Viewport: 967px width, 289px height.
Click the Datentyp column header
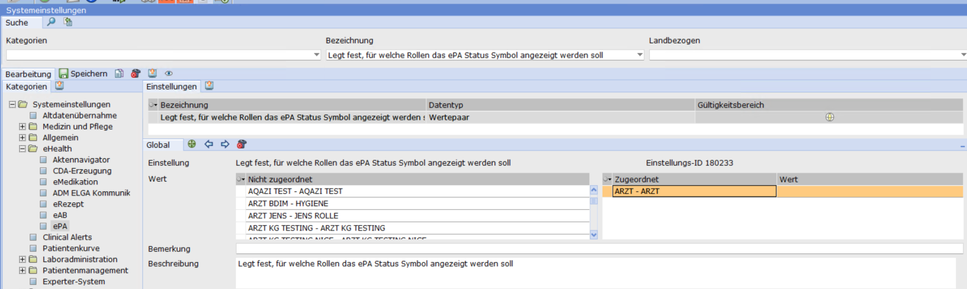[560, 105]
